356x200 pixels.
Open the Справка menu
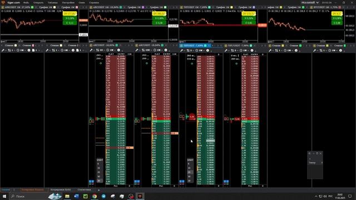tap(94, 3)
